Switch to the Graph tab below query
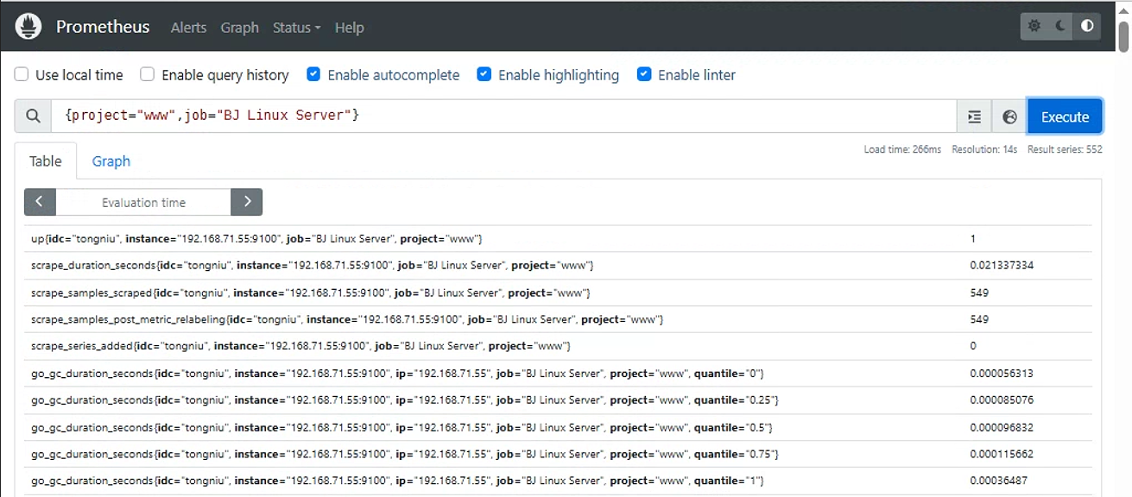The width and height of the screenshot is (1132, 497). tap(111, 161)
